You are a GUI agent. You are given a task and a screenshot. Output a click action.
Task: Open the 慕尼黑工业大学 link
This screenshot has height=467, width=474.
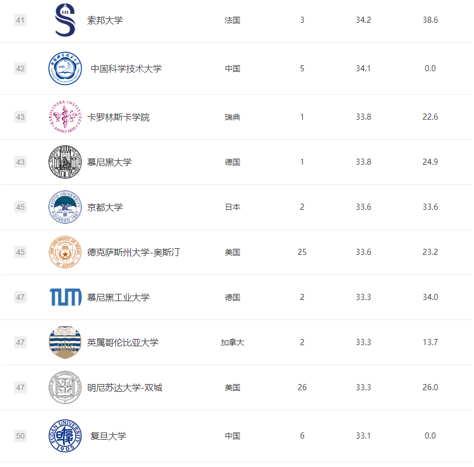click(118, 297)
